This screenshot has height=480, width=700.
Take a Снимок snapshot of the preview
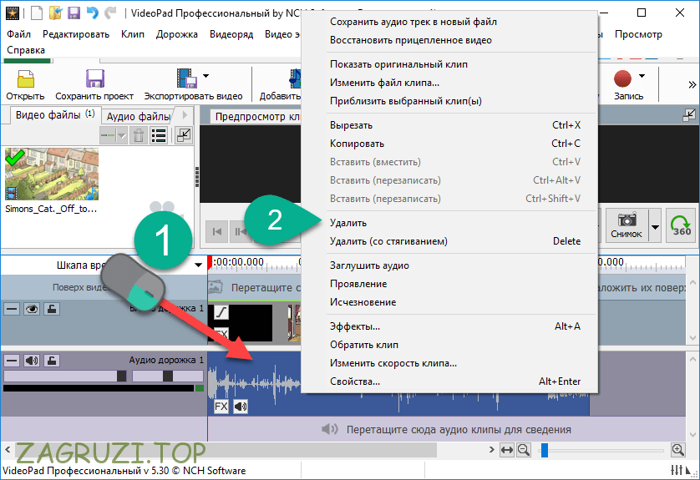[x=626, y=225]
